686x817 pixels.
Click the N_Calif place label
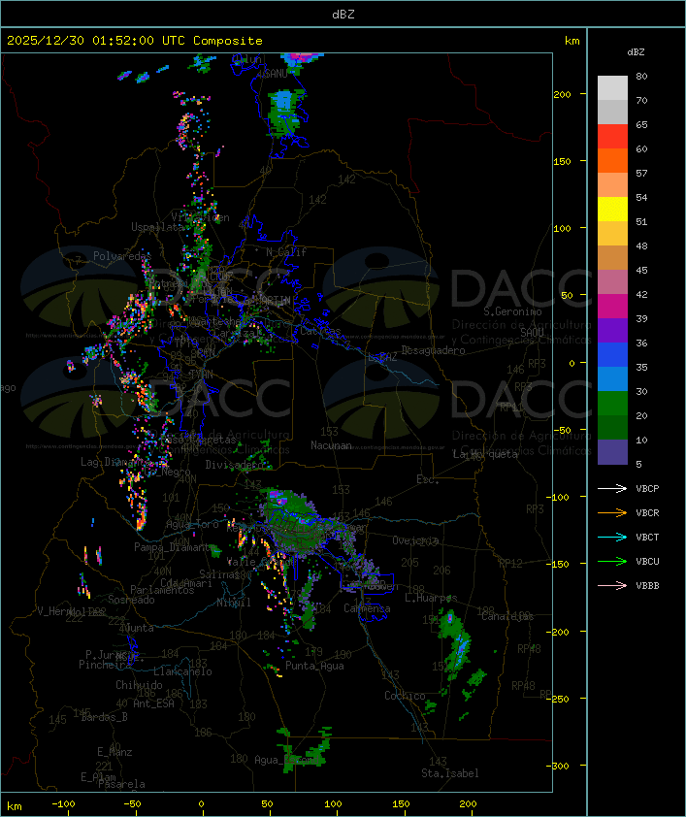(x=286, y=252)
